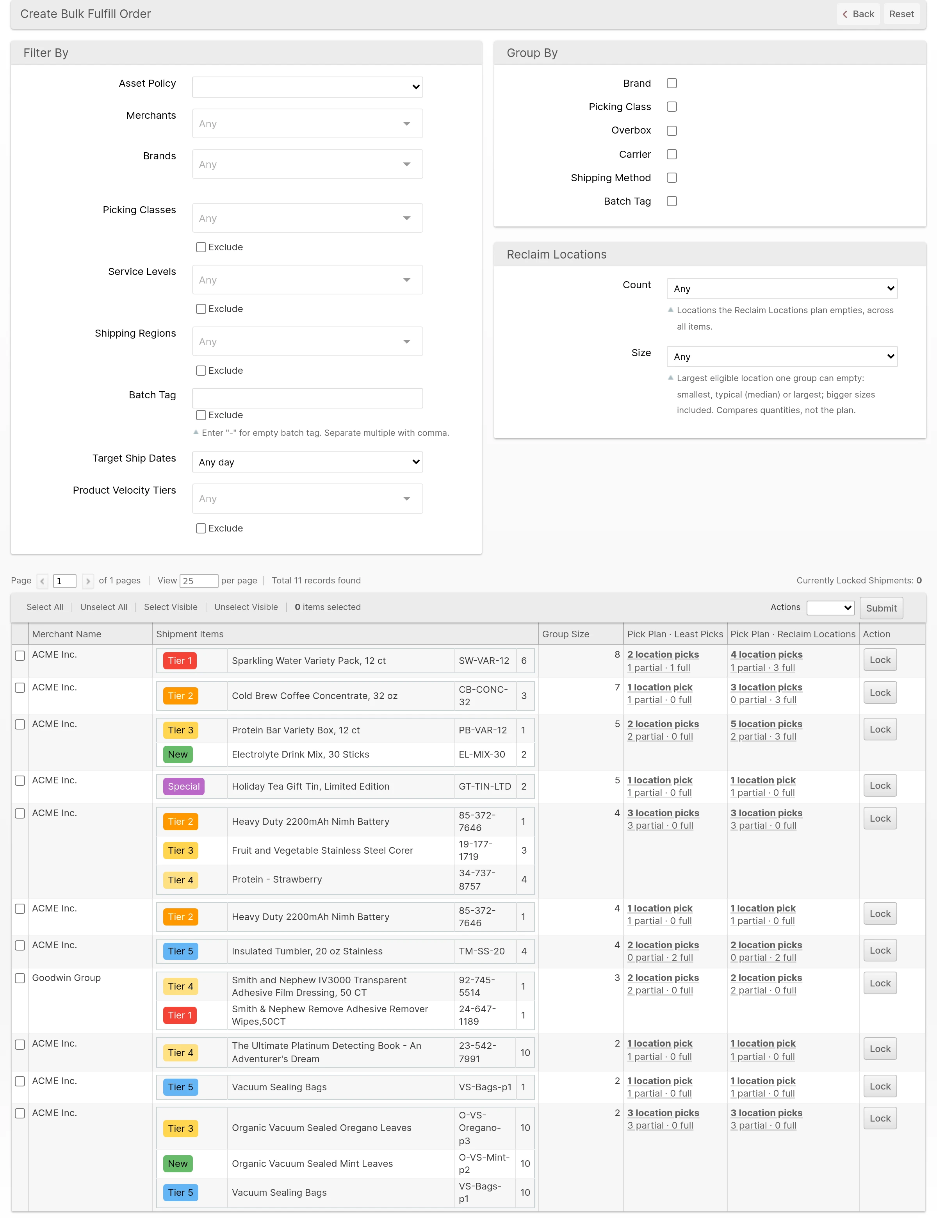This screenshot has width=937, height=1227.
Task: Click Unselect All
Action: point(104,607)
